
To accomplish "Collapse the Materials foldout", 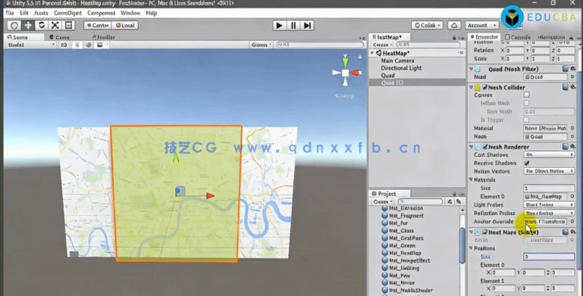I will (471, 179).
